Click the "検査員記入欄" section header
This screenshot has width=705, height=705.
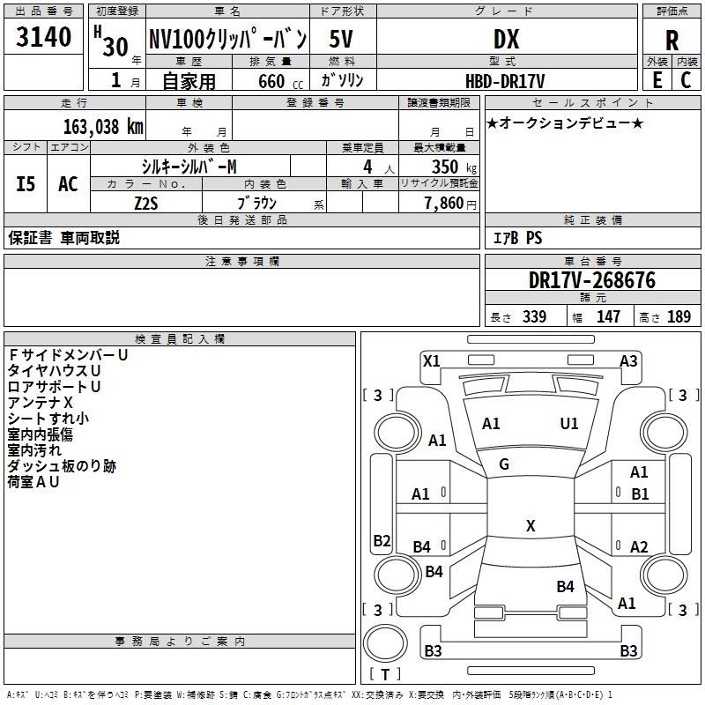180,339
